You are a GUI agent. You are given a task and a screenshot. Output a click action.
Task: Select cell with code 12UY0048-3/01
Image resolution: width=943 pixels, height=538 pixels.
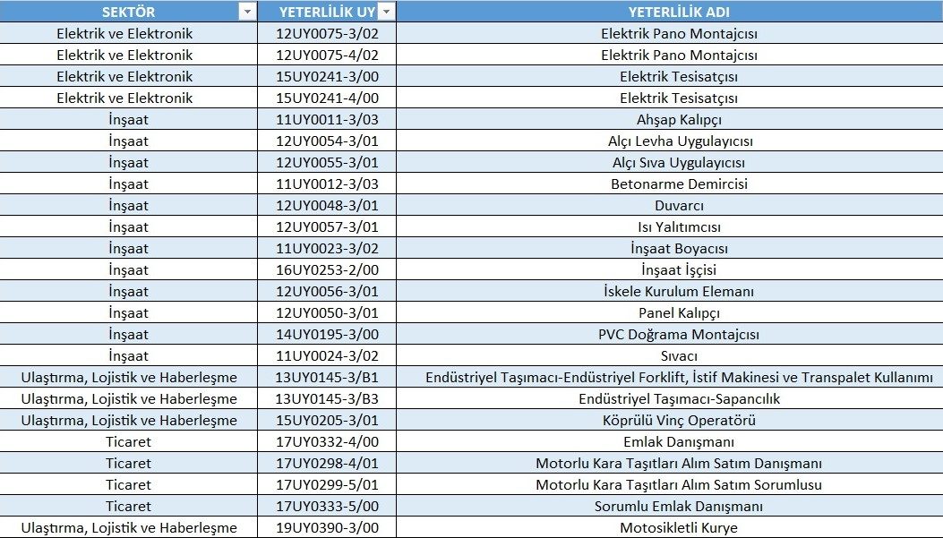[327, 206]
